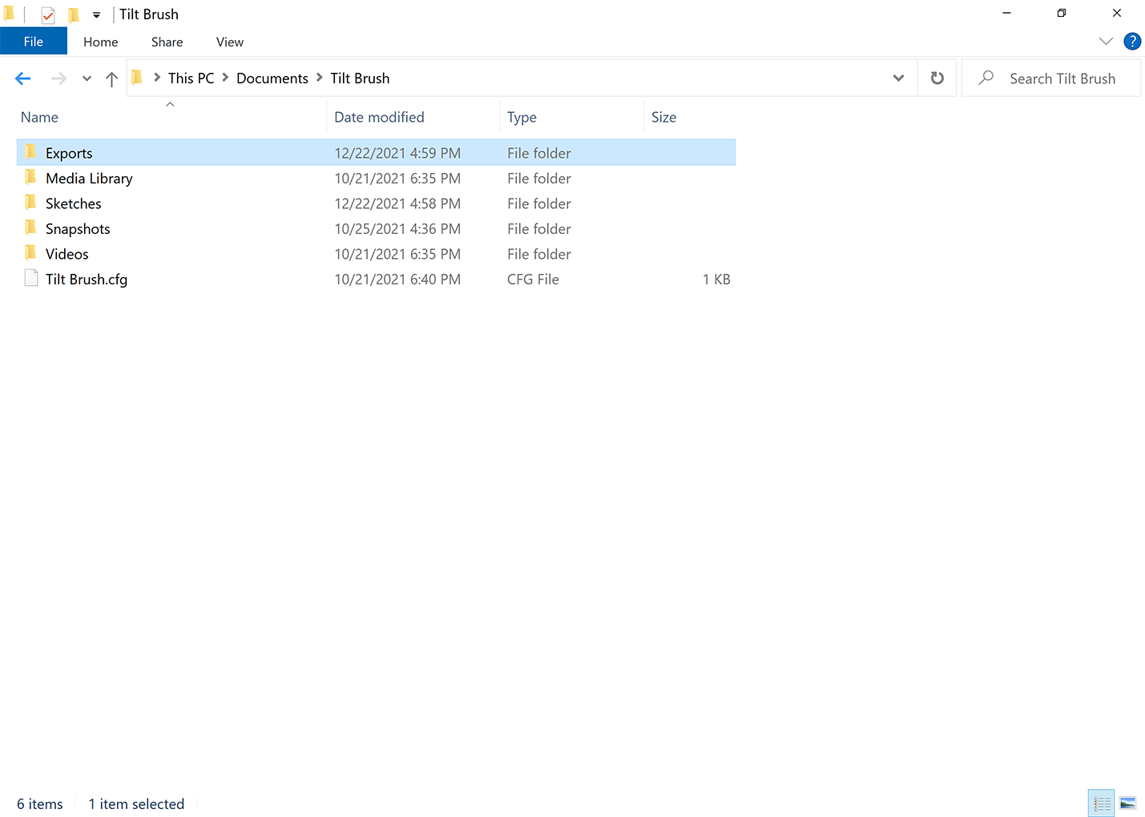Click the CFG File type cell
The height and width of the screenshot is (817, 1145).
pyautogui.click(x=533, y=280)
